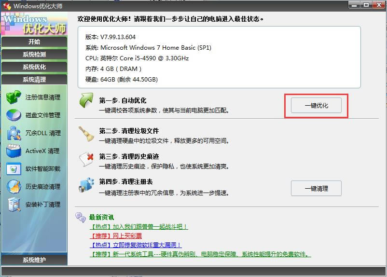387x277 pixels.
Task: Click the 第二步. 清理垃圾文件 heading
Action: [x=129, y=131]
